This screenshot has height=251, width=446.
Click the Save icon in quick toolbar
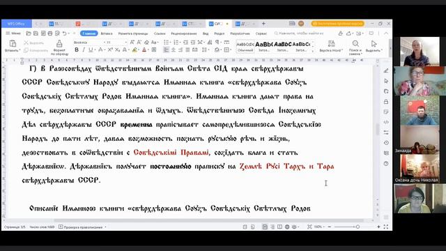tap(36, 33)
